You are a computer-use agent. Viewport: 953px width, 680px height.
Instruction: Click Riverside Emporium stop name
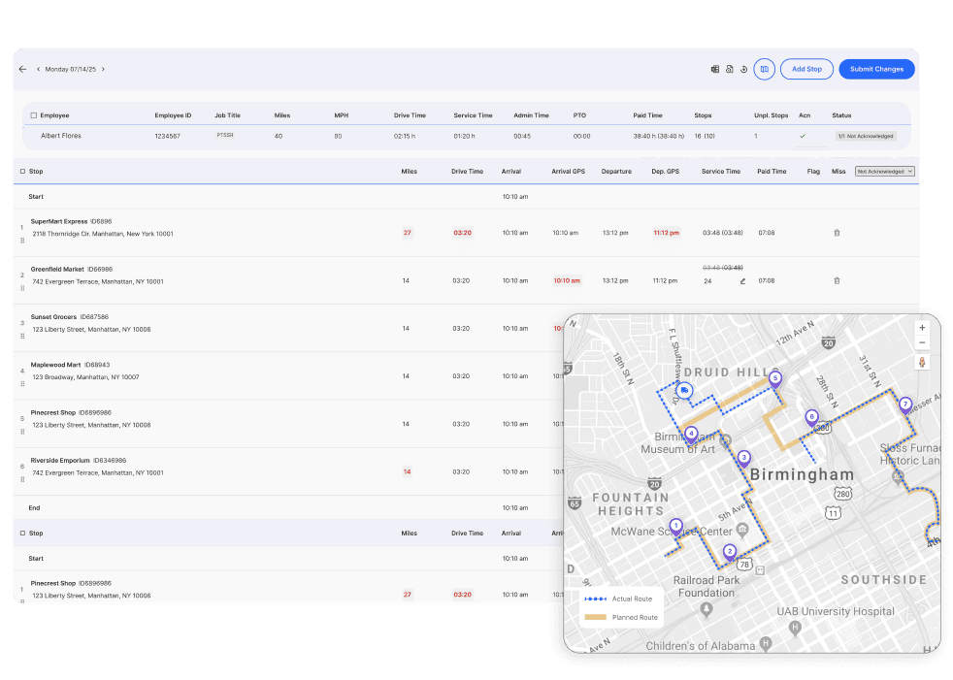point(60,461)
